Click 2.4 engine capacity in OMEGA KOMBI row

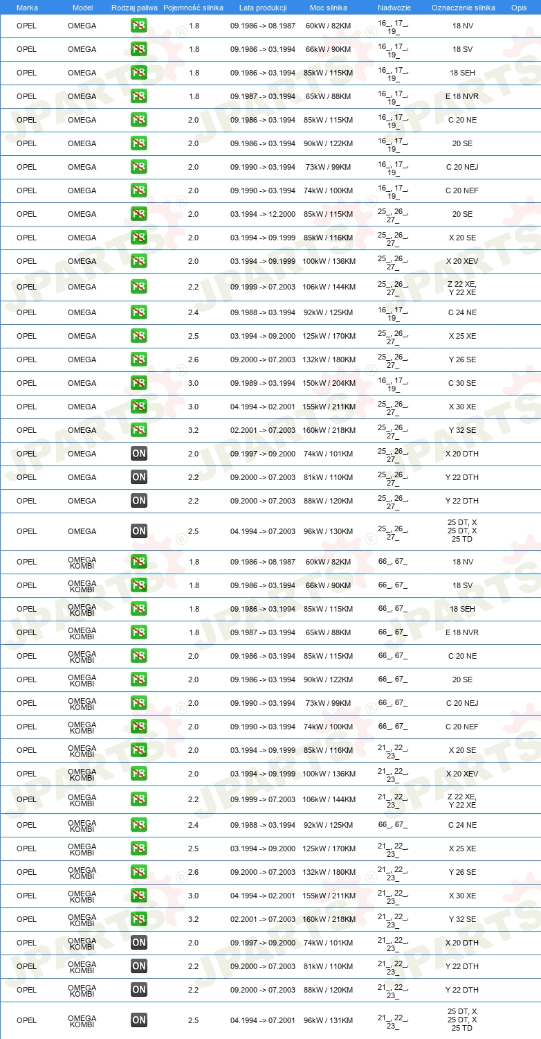pyautogui.click(x=194, y=826)
